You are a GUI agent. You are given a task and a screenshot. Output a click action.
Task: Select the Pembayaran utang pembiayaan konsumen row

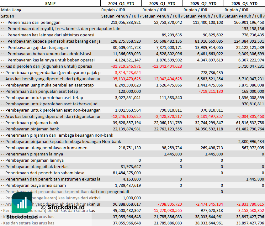[x=46, y=148]
